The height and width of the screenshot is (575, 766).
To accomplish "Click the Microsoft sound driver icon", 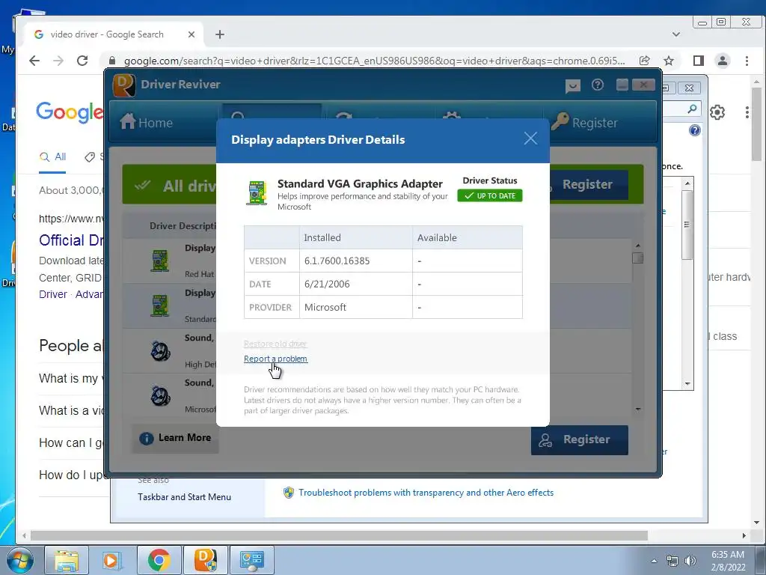I will point(160,396).
